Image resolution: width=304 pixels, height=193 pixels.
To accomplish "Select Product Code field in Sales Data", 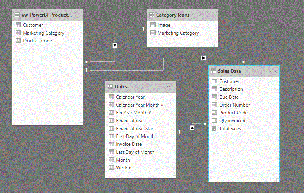I will 244,113.
